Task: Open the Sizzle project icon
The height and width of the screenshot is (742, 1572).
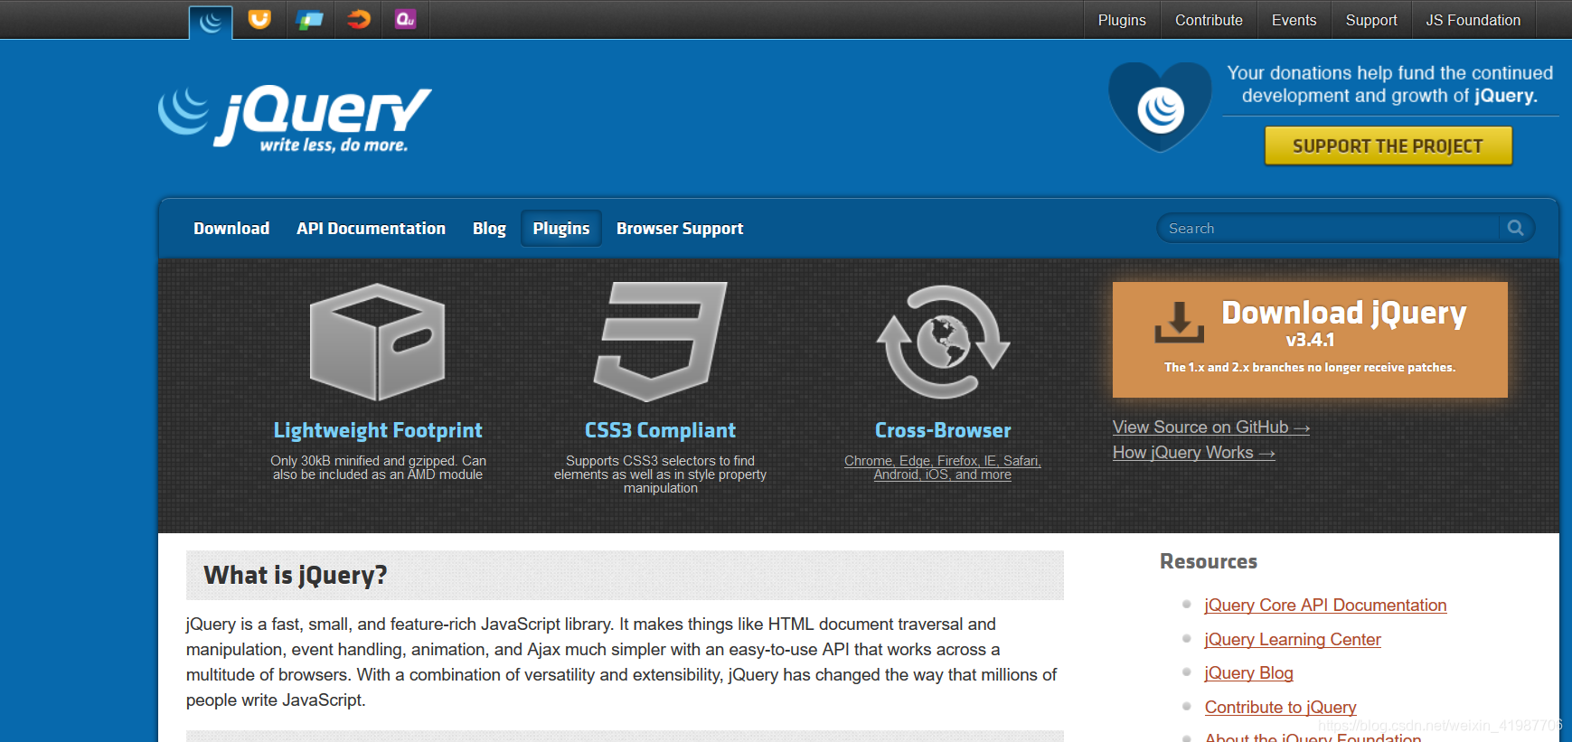Action: tap(359, 19)
